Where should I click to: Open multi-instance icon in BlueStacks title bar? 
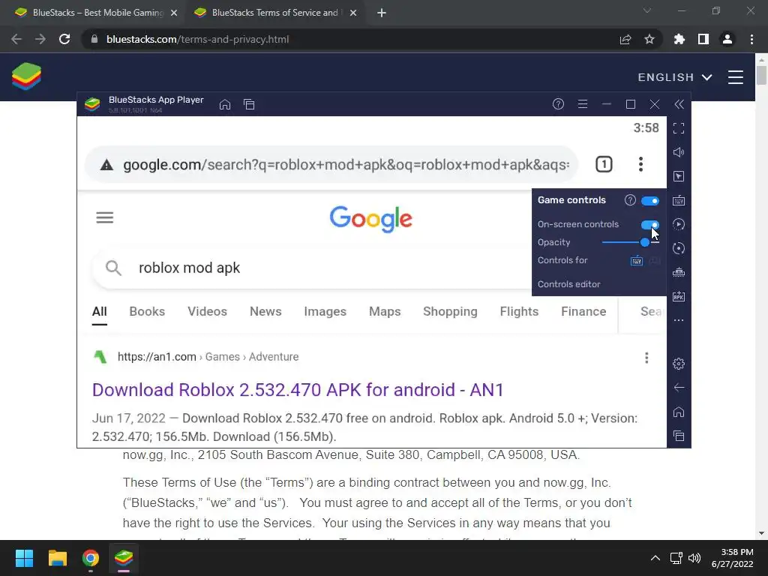[249, 104]
